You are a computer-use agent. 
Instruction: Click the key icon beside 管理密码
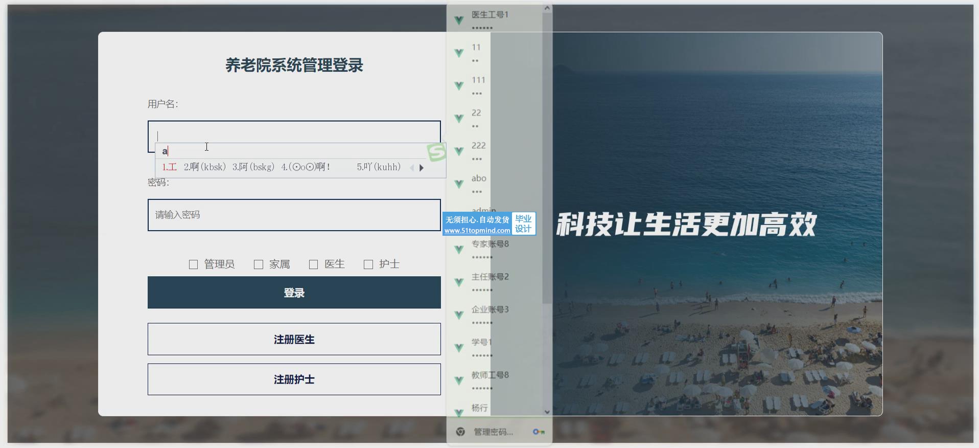tap(539, 432)
